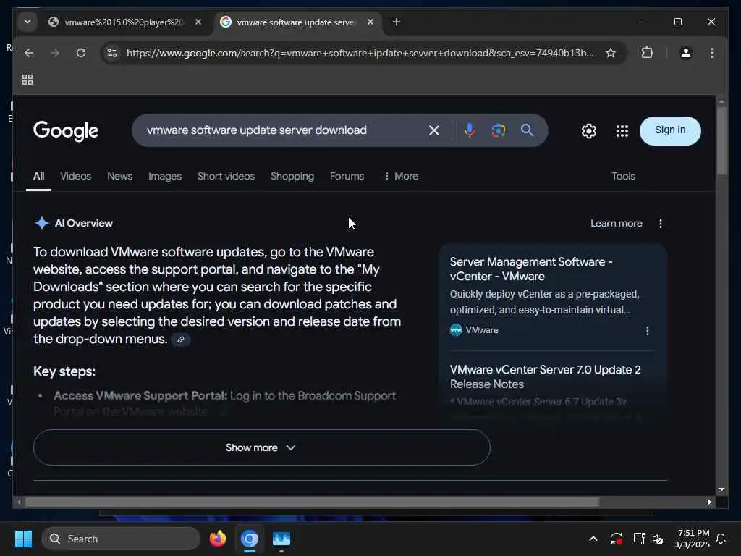Image resolution: width=741 pixels, height=556 pixels.
Task: Click the Sign in button
Action: [x=669, y=130]
